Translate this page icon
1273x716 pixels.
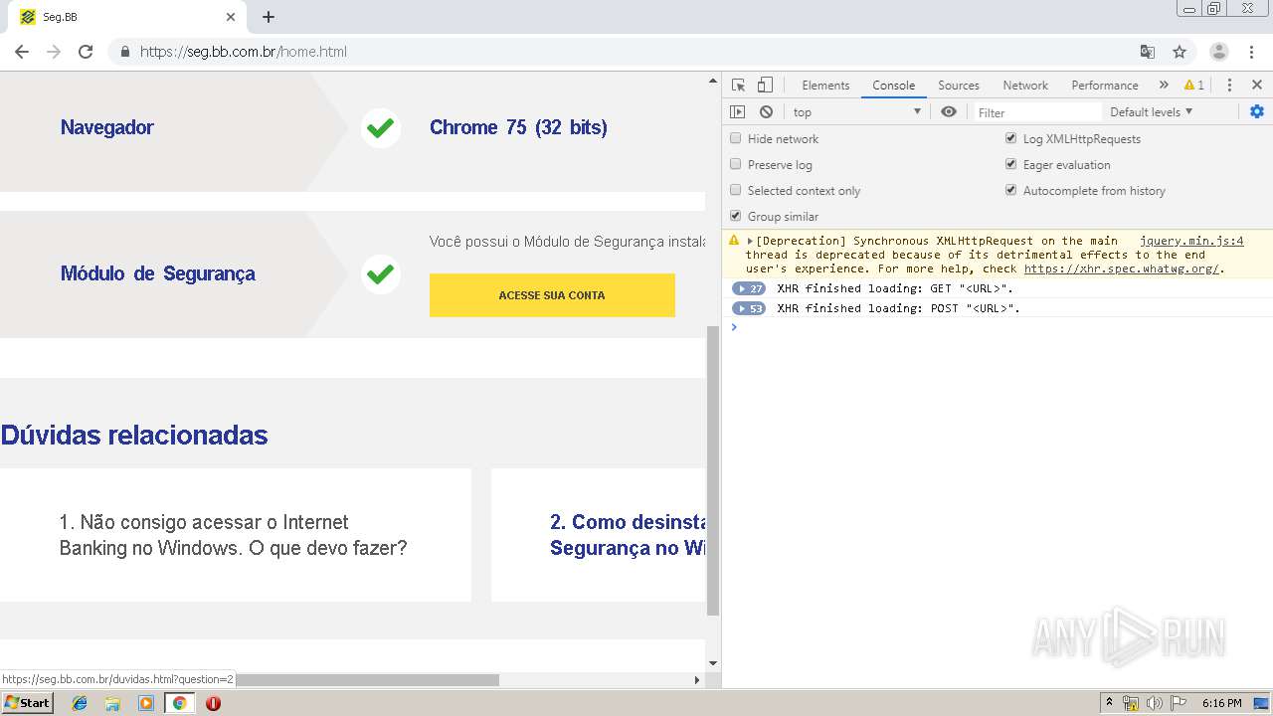coord(1148,52)
